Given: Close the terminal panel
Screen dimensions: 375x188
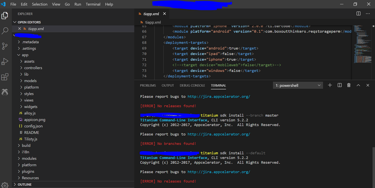Looking at the screenshot, I should 368,85.
